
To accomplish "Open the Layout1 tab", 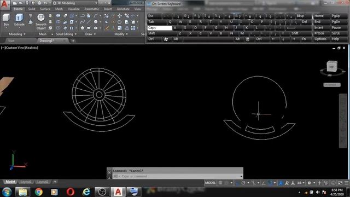I will [26, 182].
